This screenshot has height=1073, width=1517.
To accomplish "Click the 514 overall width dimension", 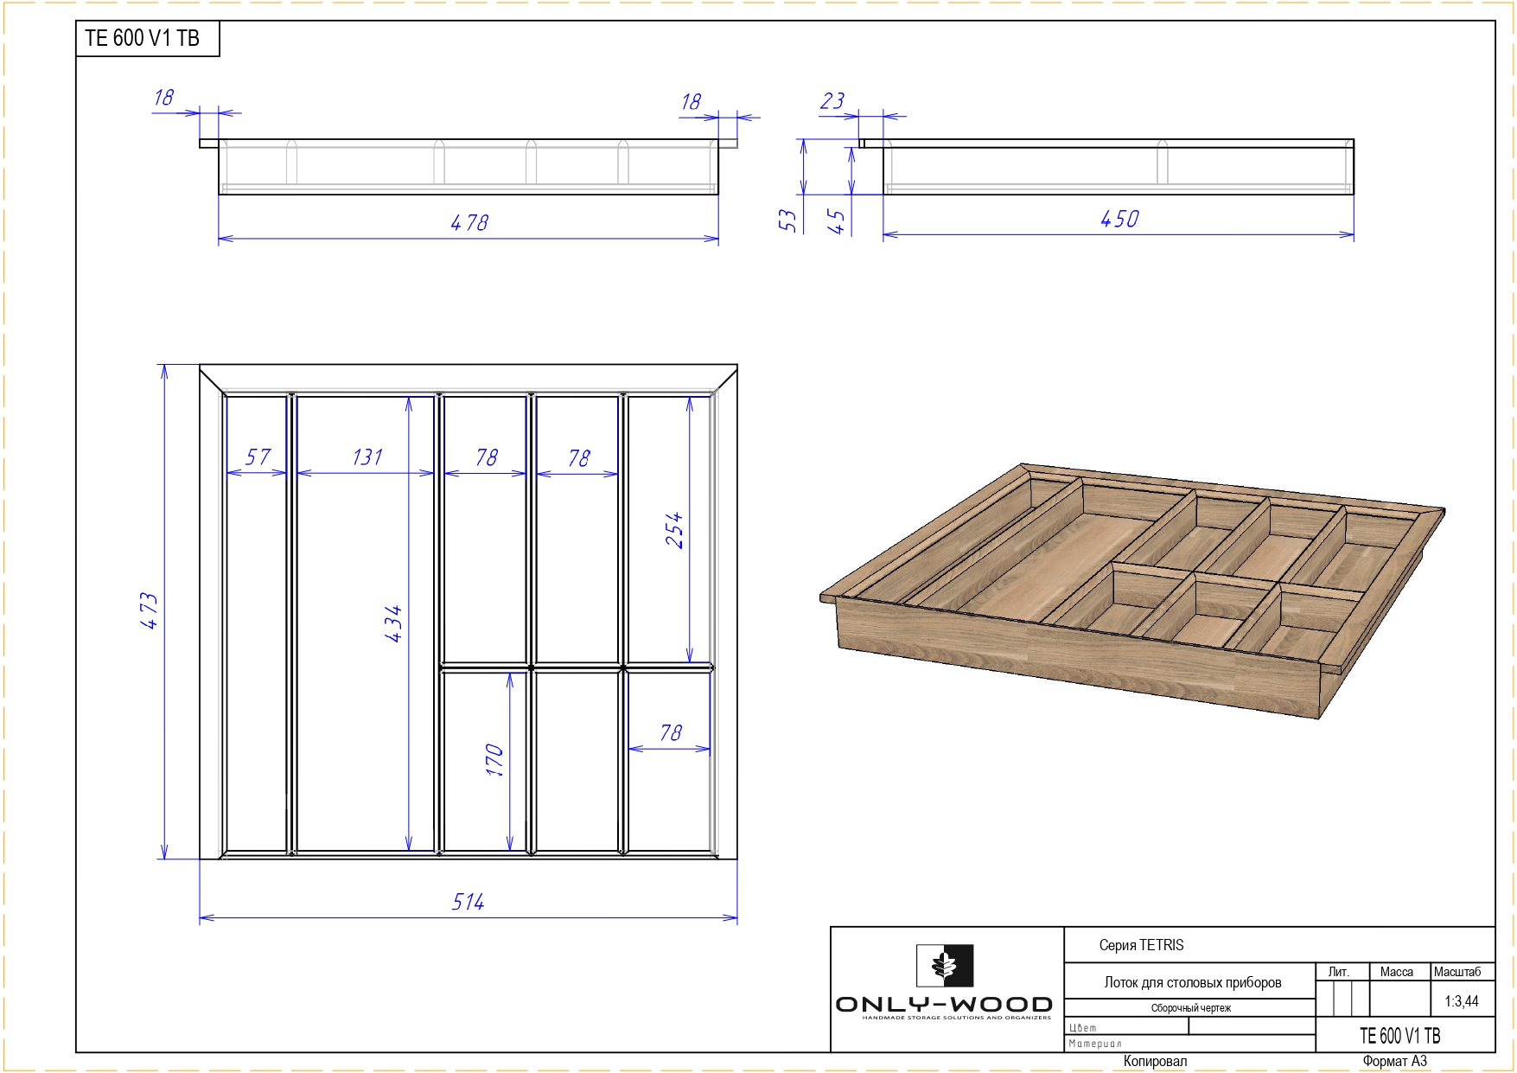I will point(468,903).
